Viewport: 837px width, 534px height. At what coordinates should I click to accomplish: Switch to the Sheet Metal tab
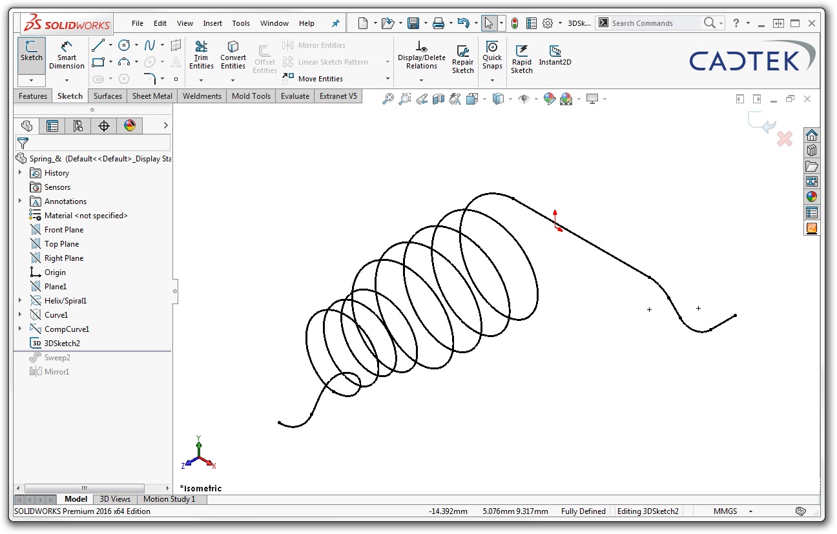click(151, 96)
